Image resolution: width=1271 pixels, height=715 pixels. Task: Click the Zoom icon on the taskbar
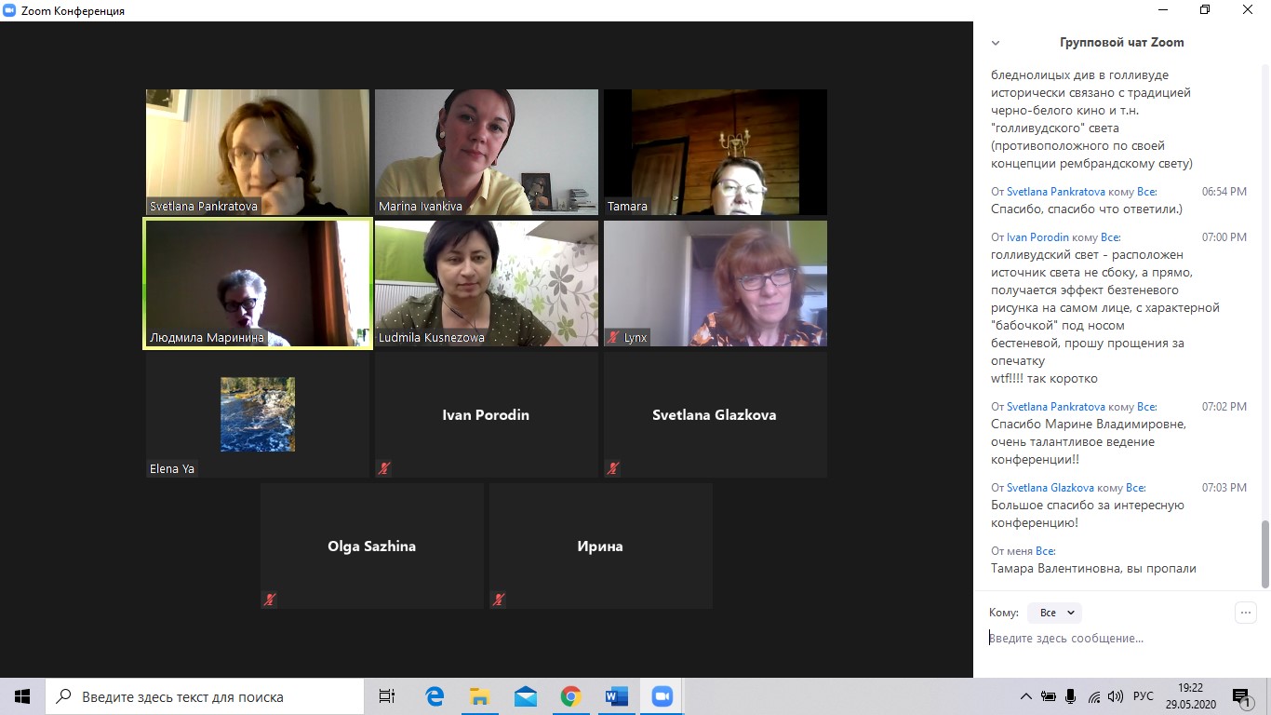click(x=662, y=696)
